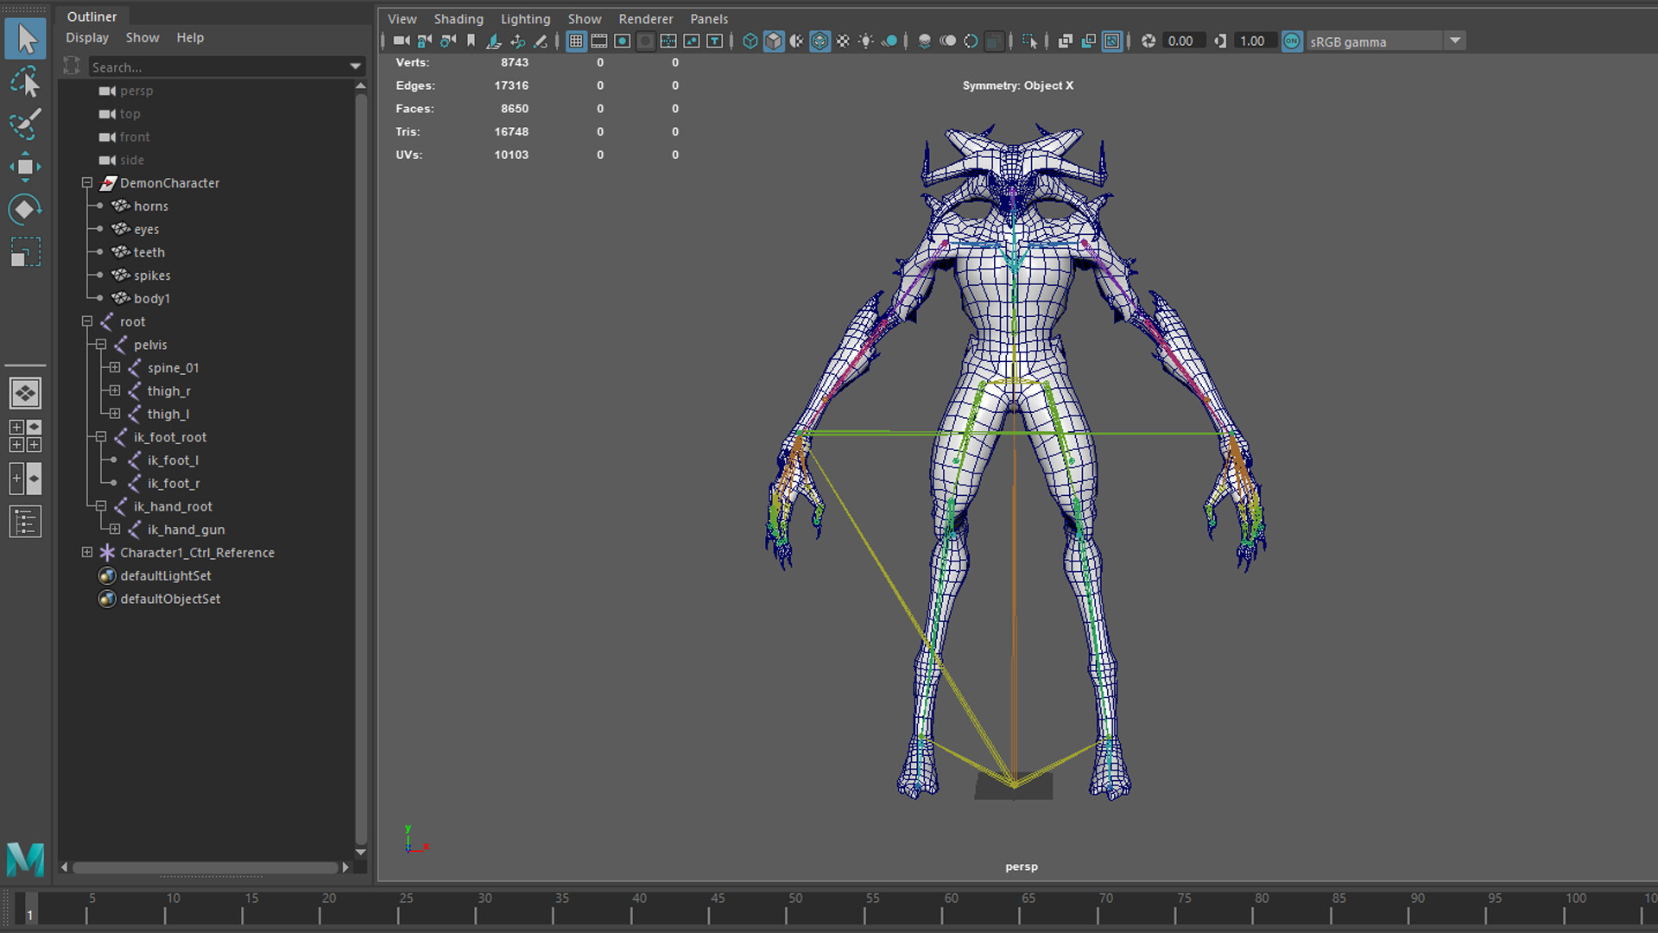
Task: Select the Move tool in toolbox
Action: click(x=26, y=166)
